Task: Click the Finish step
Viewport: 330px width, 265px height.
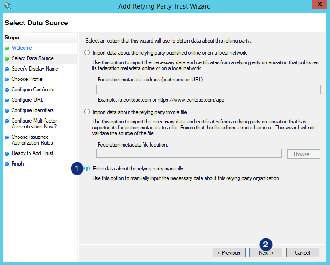Action: pos(18,164)
